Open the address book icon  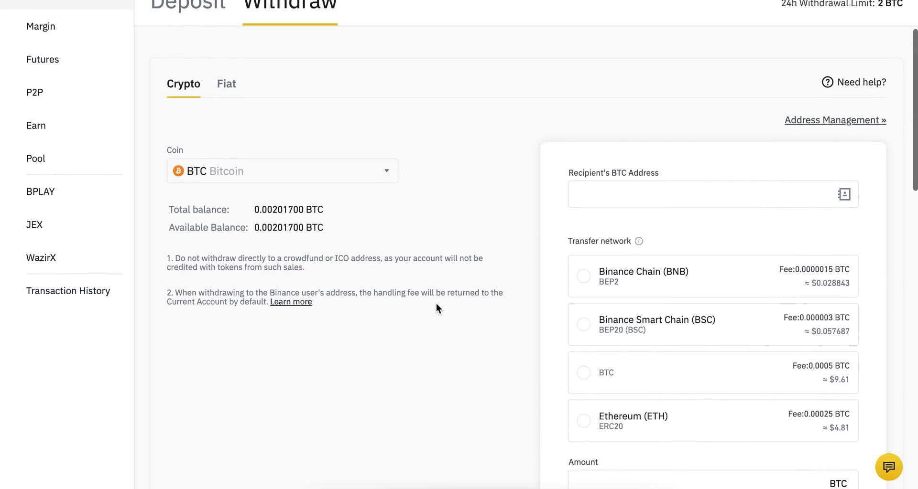pos(844,194)
